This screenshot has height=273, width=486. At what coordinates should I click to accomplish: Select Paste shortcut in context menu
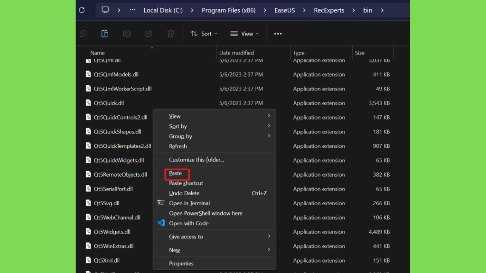tap(215, 183)
